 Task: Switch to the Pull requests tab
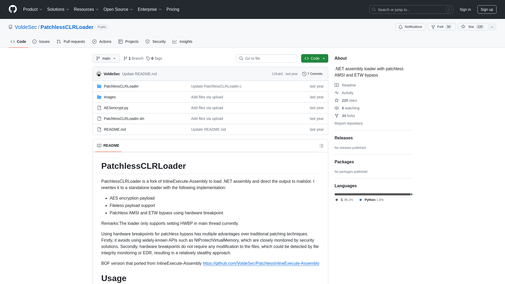pos(71,42)
